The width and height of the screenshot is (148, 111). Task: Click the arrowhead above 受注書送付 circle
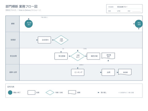pyautogui.click(x=29, y=19)
